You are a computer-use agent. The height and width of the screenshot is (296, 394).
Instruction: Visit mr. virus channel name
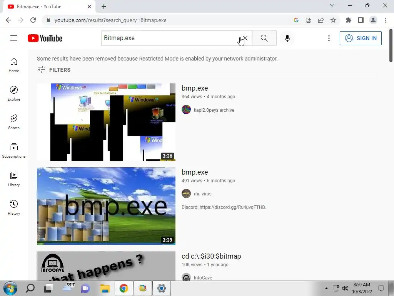click(202, 194)
